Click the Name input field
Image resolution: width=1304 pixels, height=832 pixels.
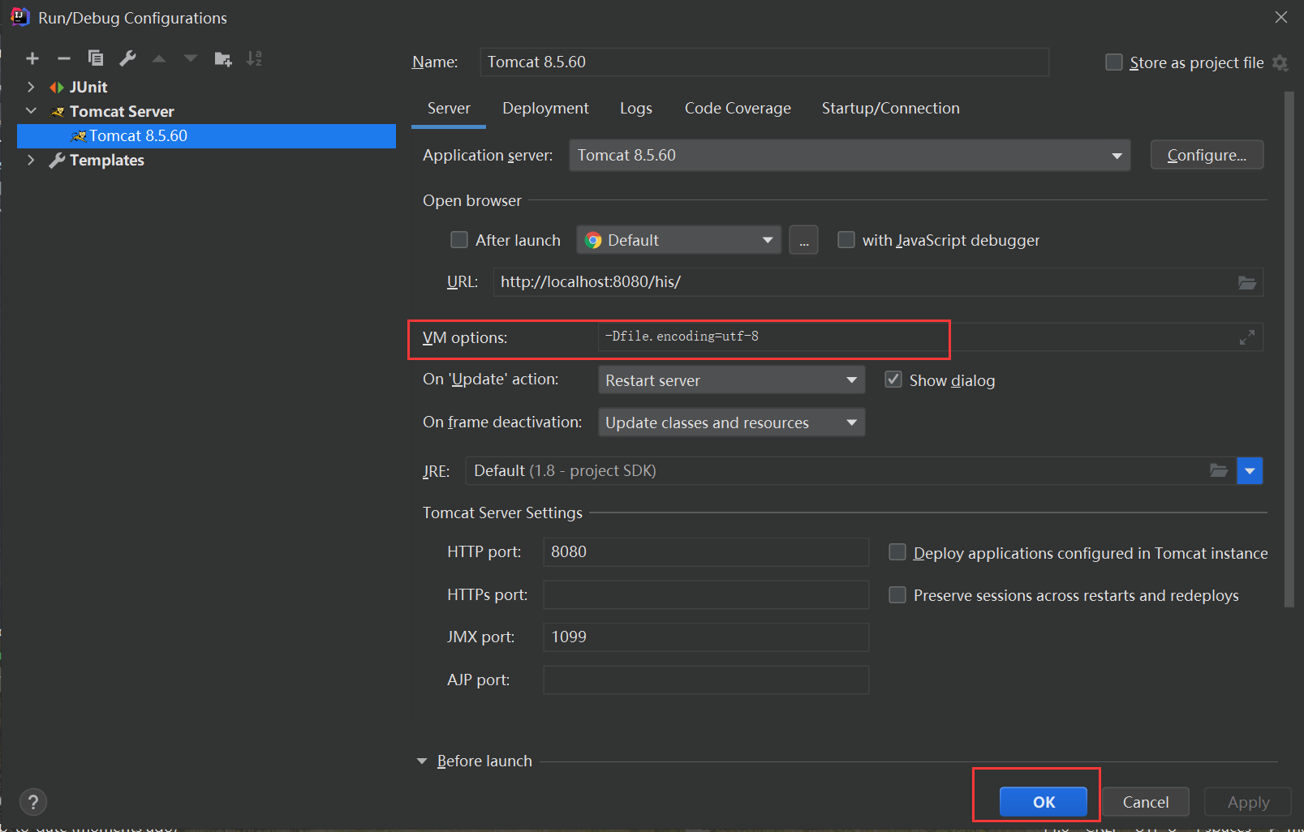tap(764, 62)
